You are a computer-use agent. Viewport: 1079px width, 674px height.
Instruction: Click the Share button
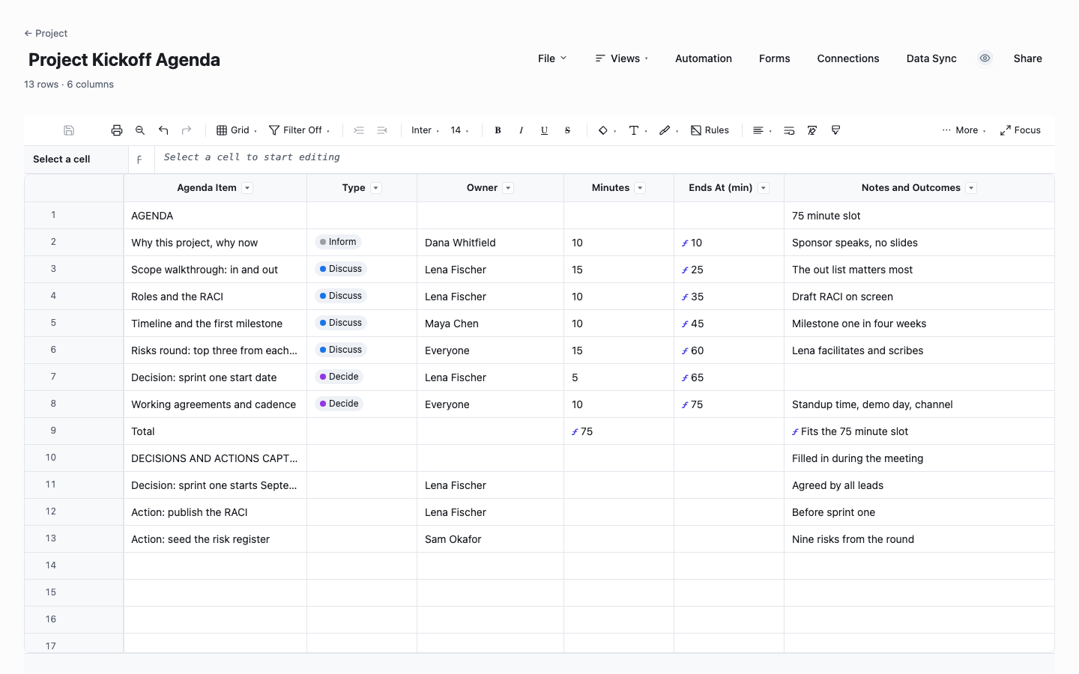point(1028,58)
